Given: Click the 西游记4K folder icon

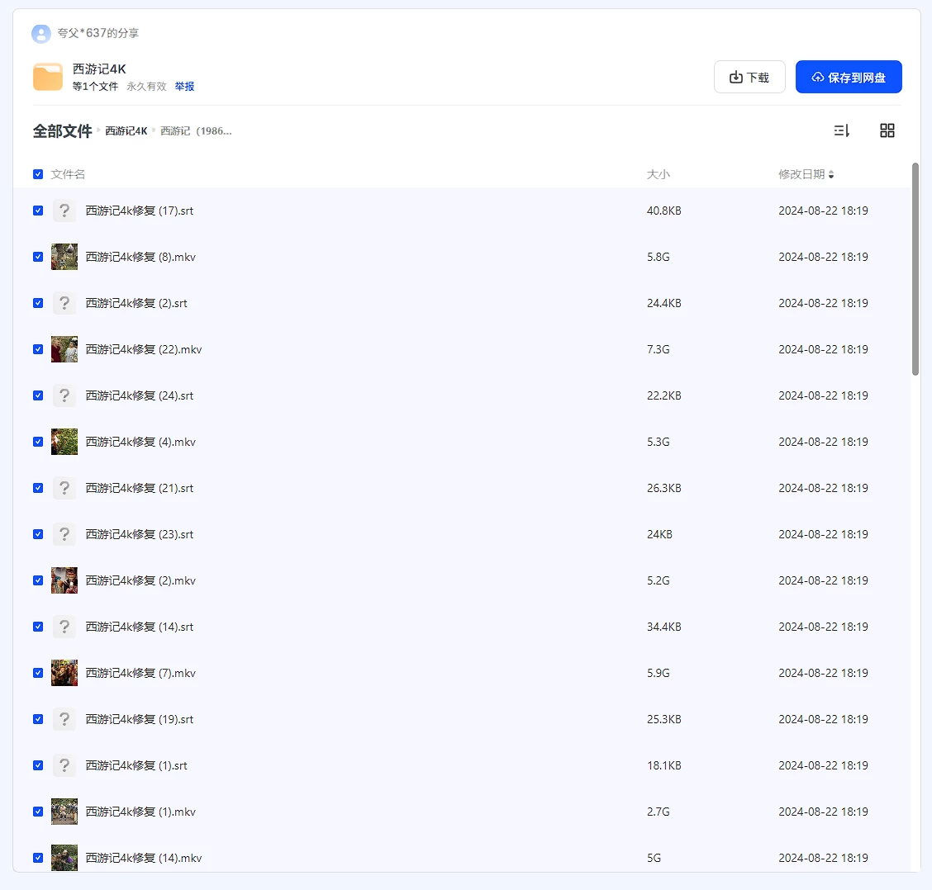Looking at the screenshot, I should (x=48, y=77).
